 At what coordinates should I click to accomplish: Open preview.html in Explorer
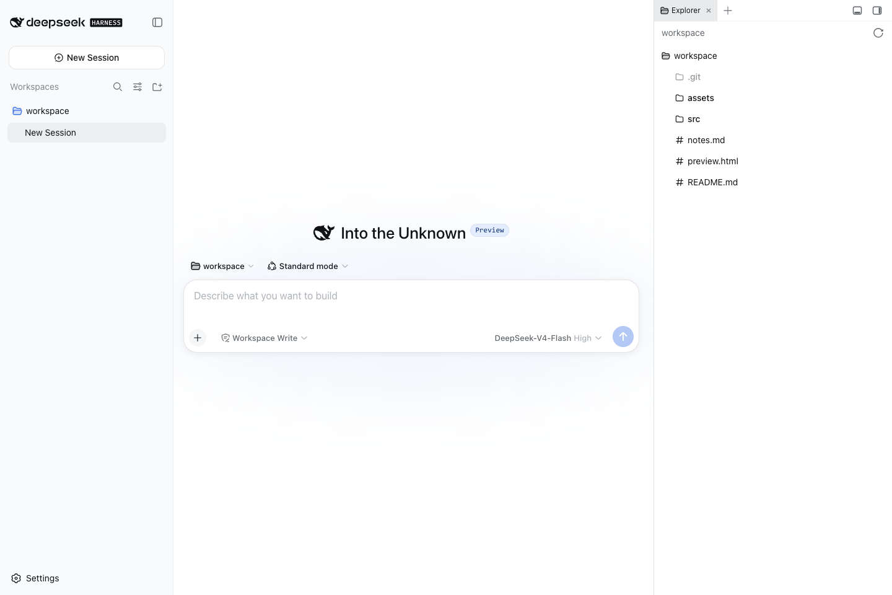tap(773, 161)
